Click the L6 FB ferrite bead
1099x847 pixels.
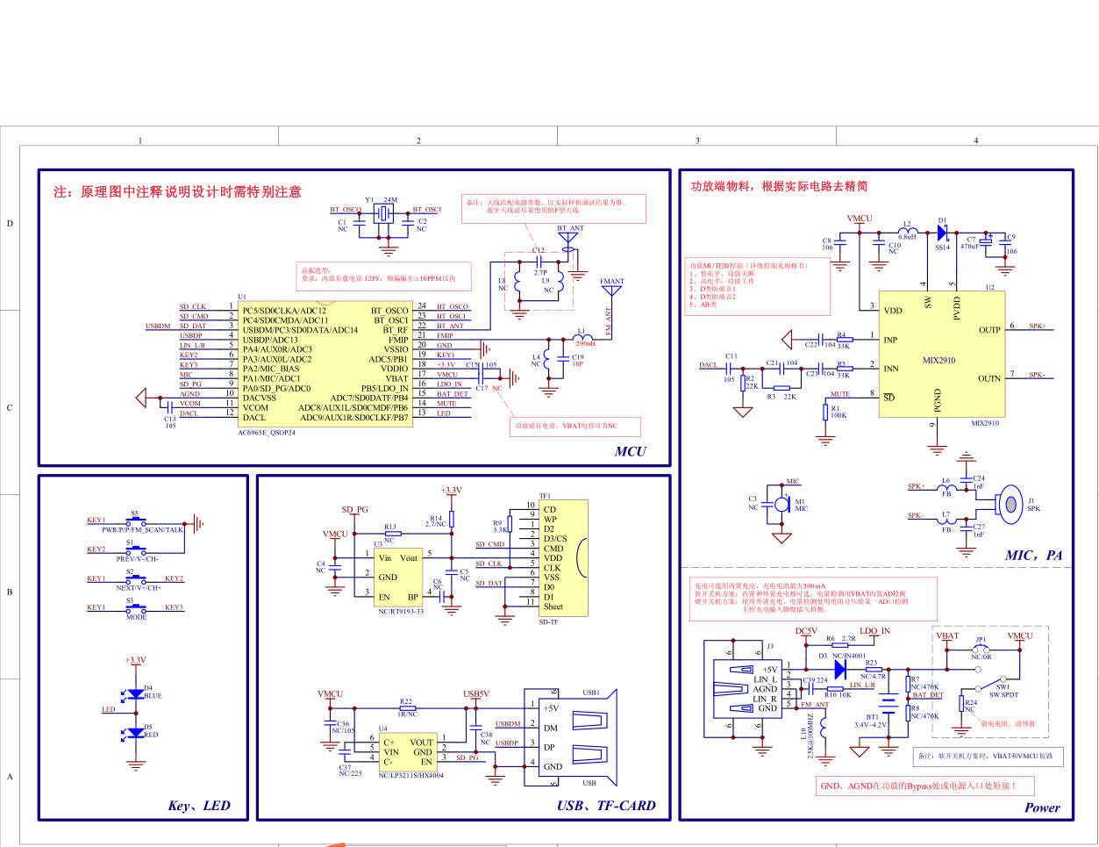[946, 487]
